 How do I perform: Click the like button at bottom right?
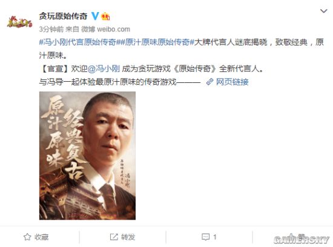(297, 237)
